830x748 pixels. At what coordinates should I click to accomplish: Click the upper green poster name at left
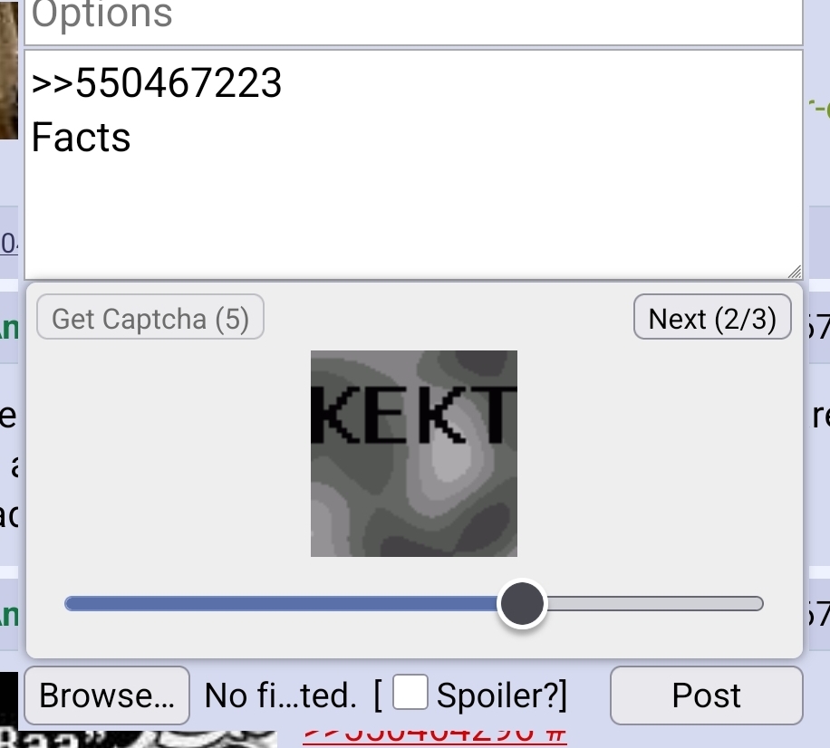pyautogui.click(x=9, y=329)
